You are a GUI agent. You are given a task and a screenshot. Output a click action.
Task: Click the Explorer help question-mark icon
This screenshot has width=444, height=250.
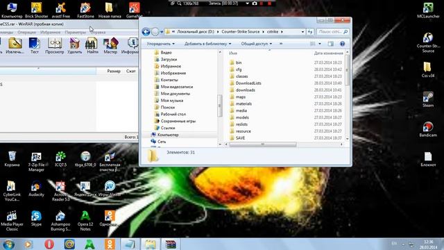click(x=342, y=44)
